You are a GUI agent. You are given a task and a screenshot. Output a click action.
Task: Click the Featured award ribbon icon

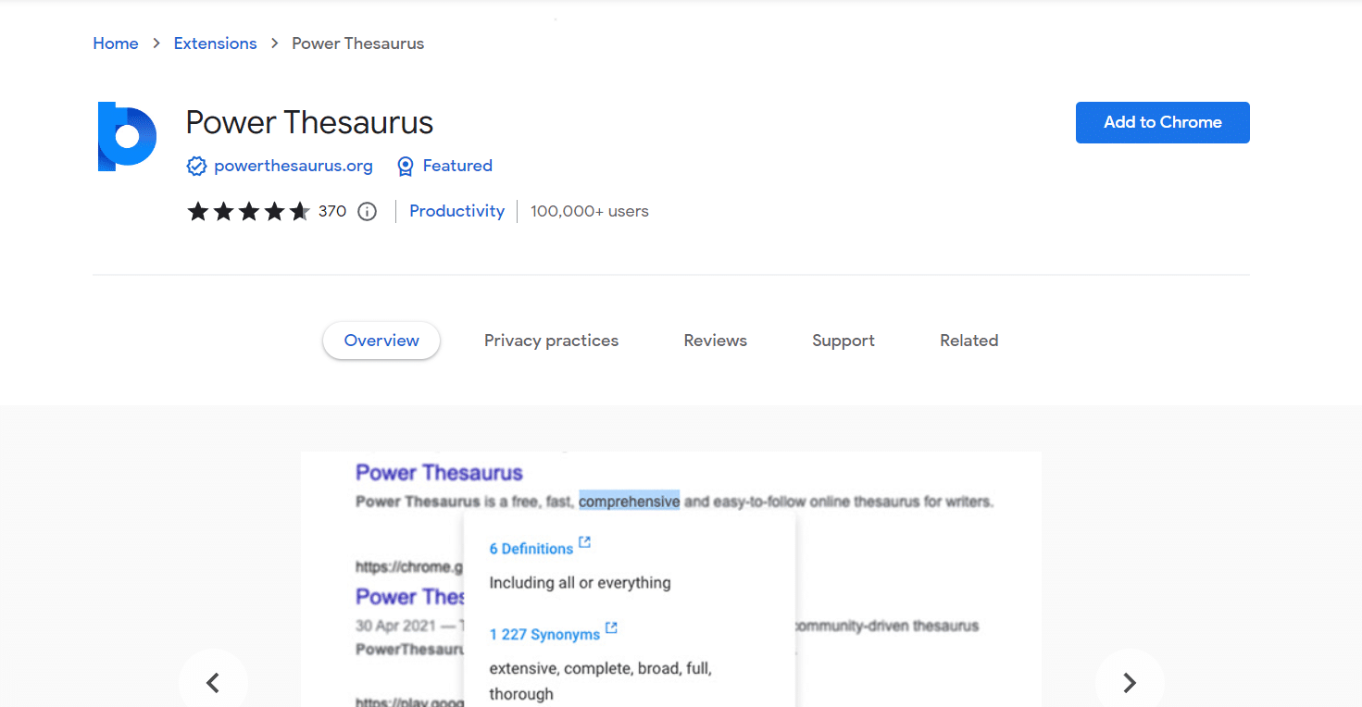[405, 167]
